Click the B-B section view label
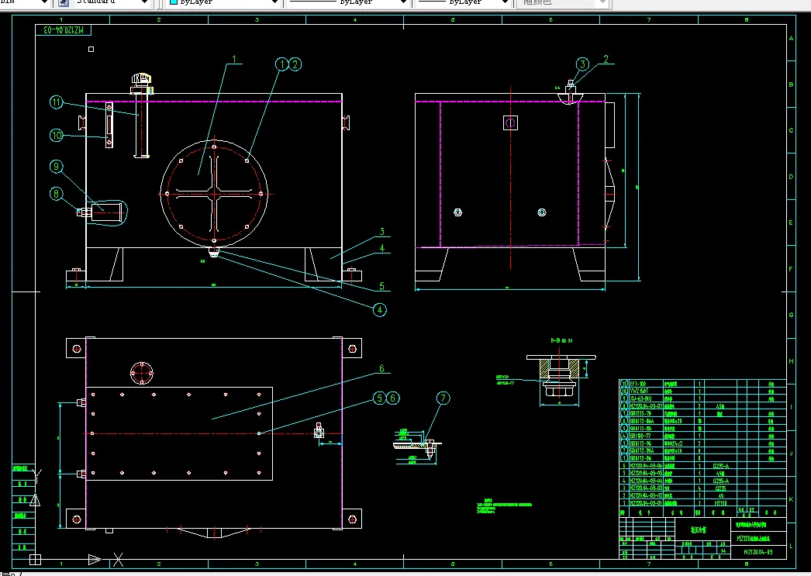This screenshot has height=576, width=811. click(x=561, y=341)
